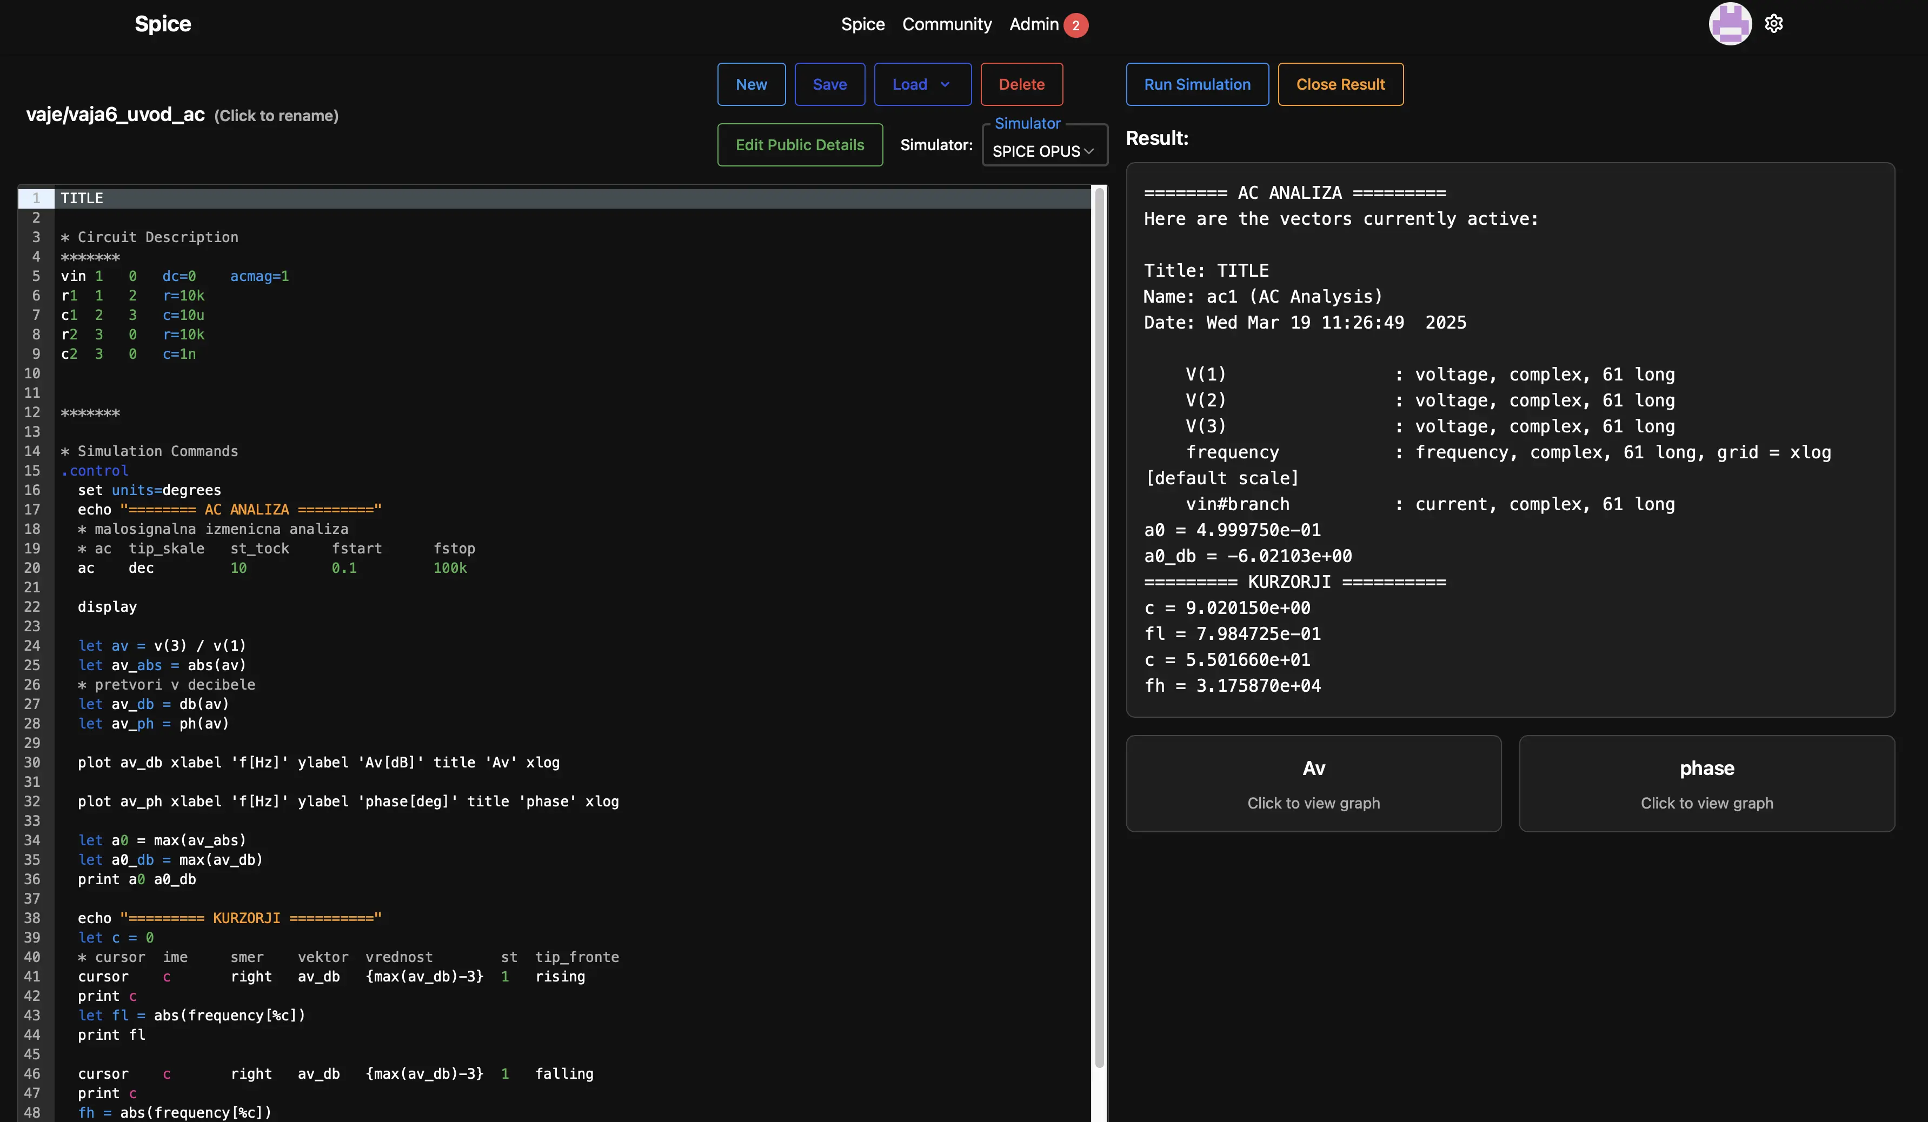Create a New circuit file

750,84
